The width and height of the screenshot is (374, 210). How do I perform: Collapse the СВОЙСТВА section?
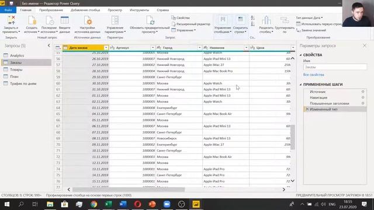300,55
